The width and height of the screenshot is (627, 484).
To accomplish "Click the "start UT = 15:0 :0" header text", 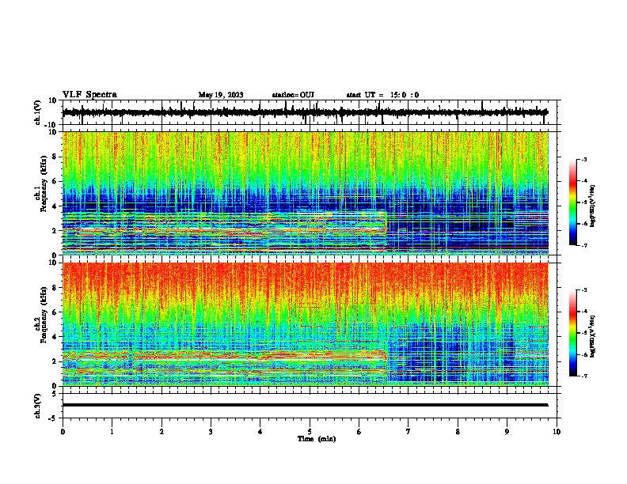I will (382, 95).
